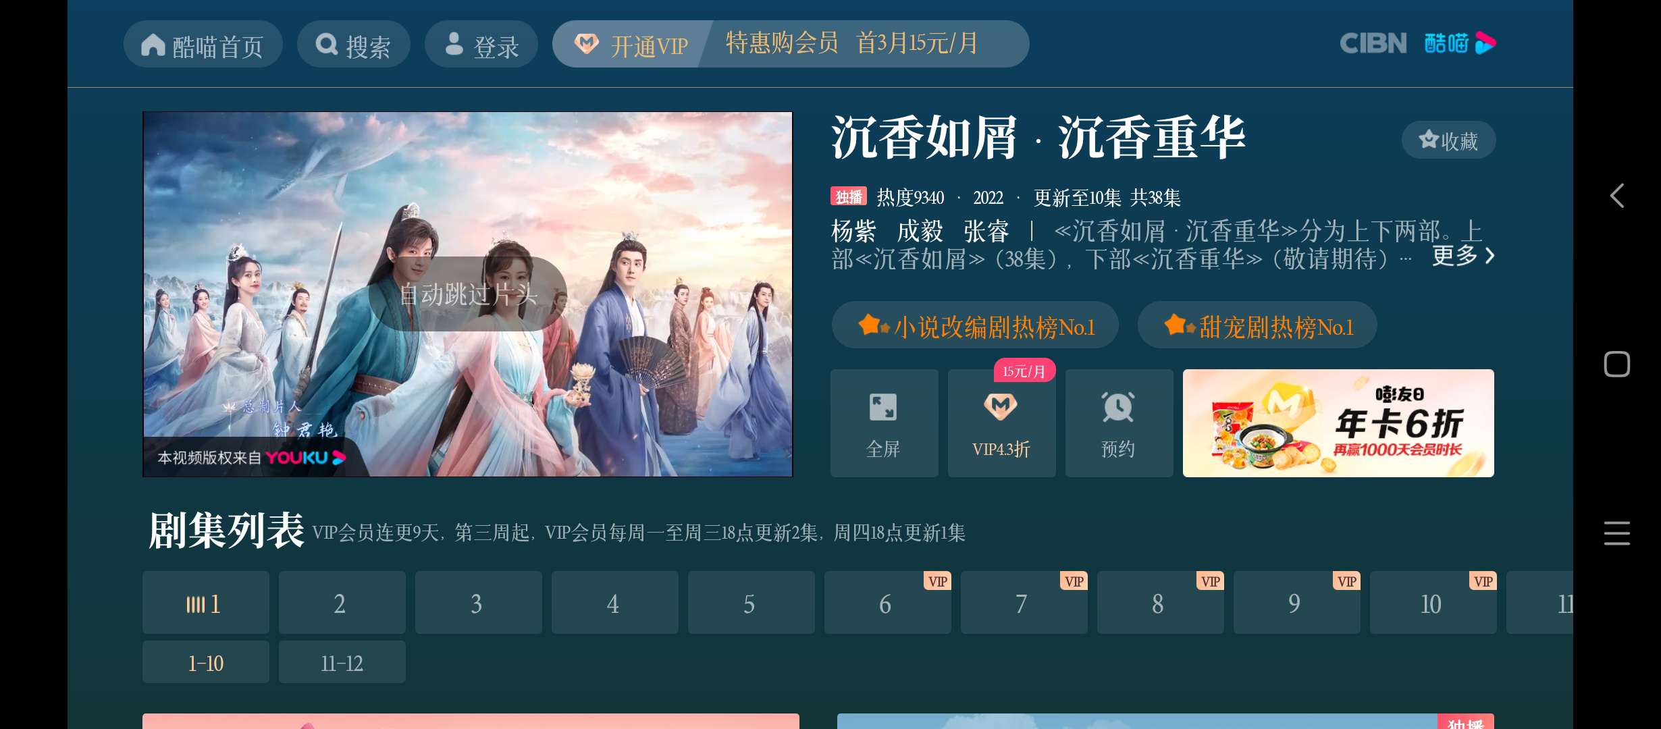Tap Android back chevron in navigation bar
The height and width of the screenshot is (729, 1661).
pos(1616,196)
